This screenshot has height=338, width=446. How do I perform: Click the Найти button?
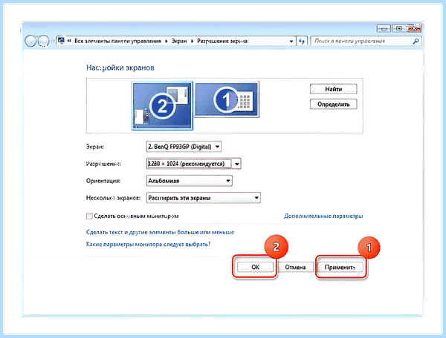pyautogui.click(x=333, y=89)
